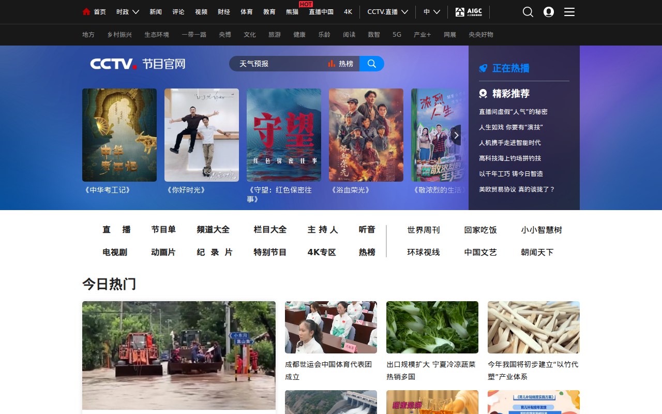Go to 乡村振兴 in the sub navigation
Screen dimensions: 662x414
[x=119, y=35]
